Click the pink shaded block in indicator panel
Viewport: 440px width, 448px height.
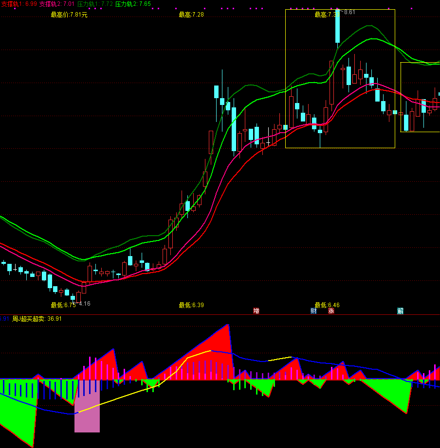[87, 413]
